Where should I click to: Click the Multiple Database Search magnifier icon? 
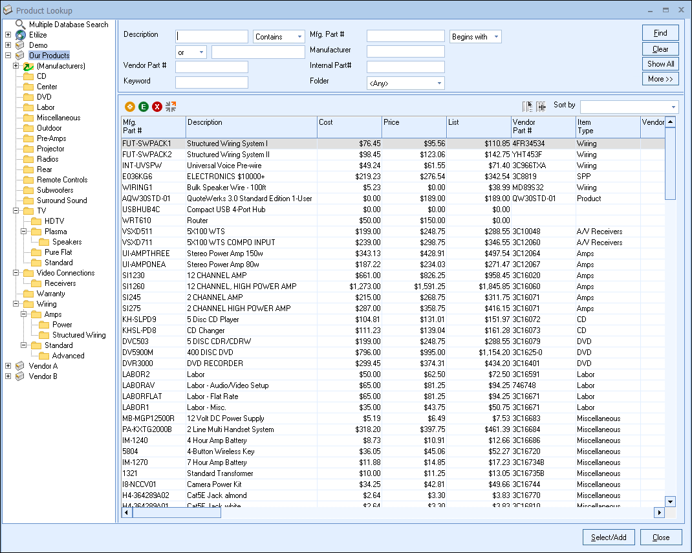point(21,25)
